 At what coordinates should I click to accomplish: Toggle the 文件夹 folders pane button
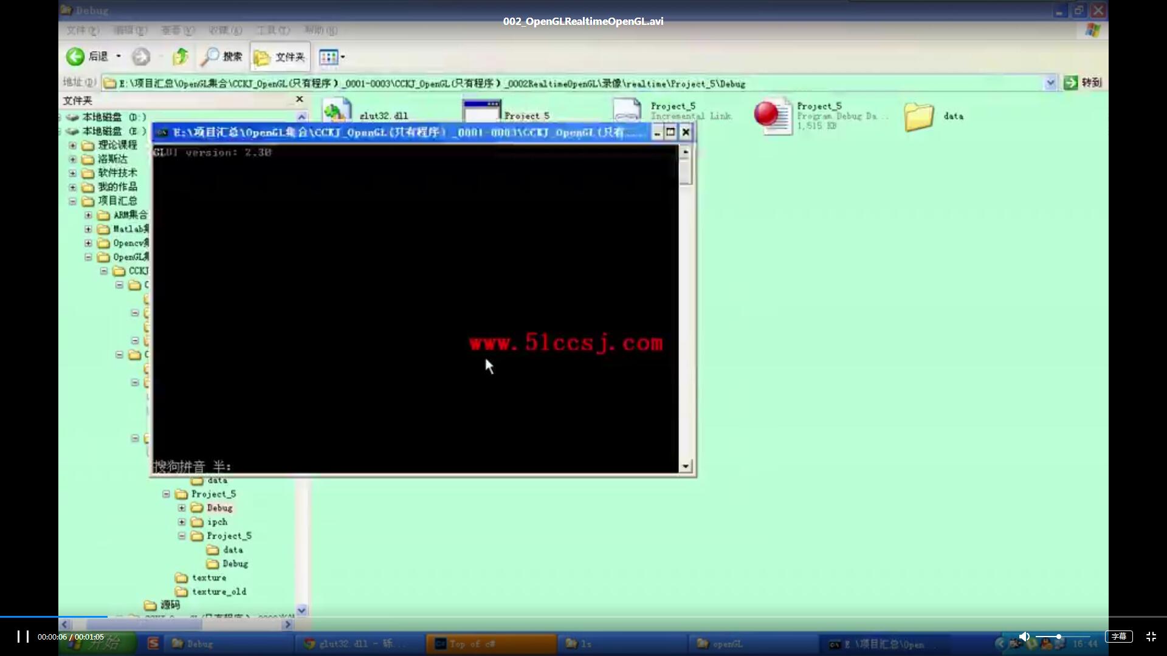pos(280,57)
